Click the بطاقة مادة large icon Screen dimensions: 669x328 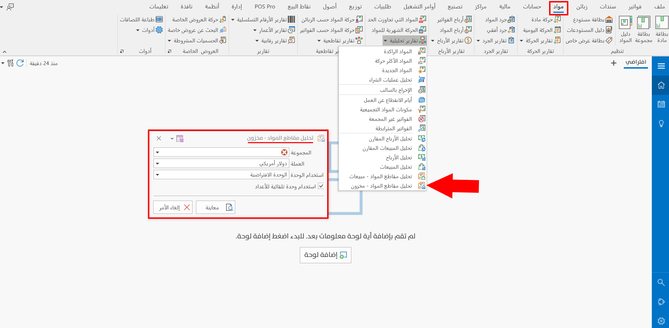[662, 29]
